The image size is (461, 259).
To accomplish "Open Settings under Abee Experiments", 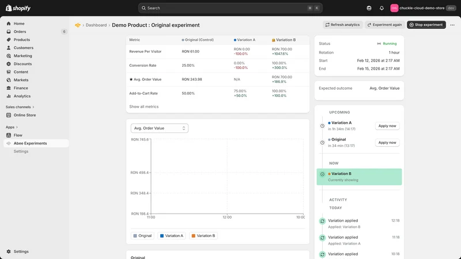I will [21, 151].
